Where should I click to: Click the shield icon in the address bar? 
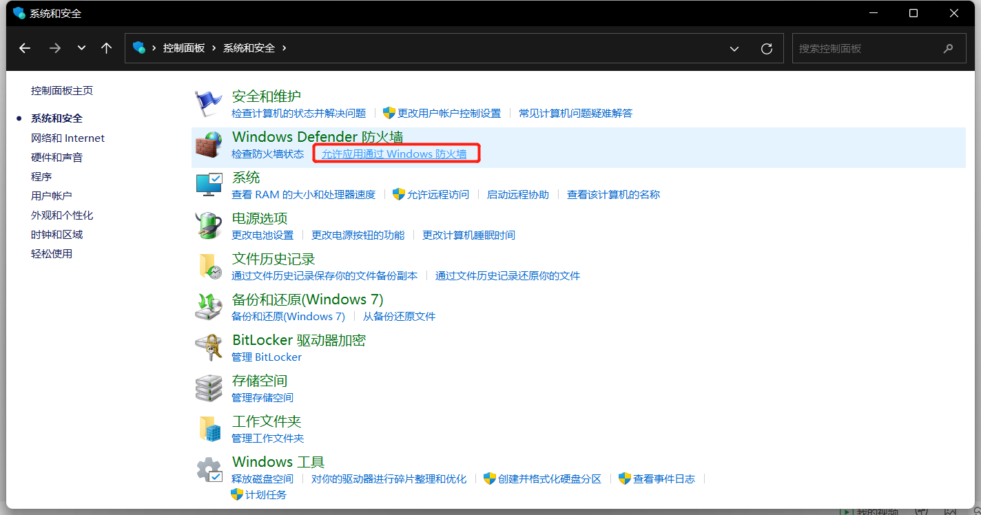pos(139,48)
